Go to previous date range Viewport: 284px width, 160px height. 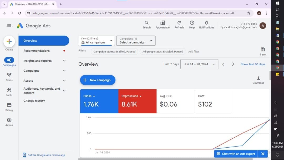click(x=223, y=64)
